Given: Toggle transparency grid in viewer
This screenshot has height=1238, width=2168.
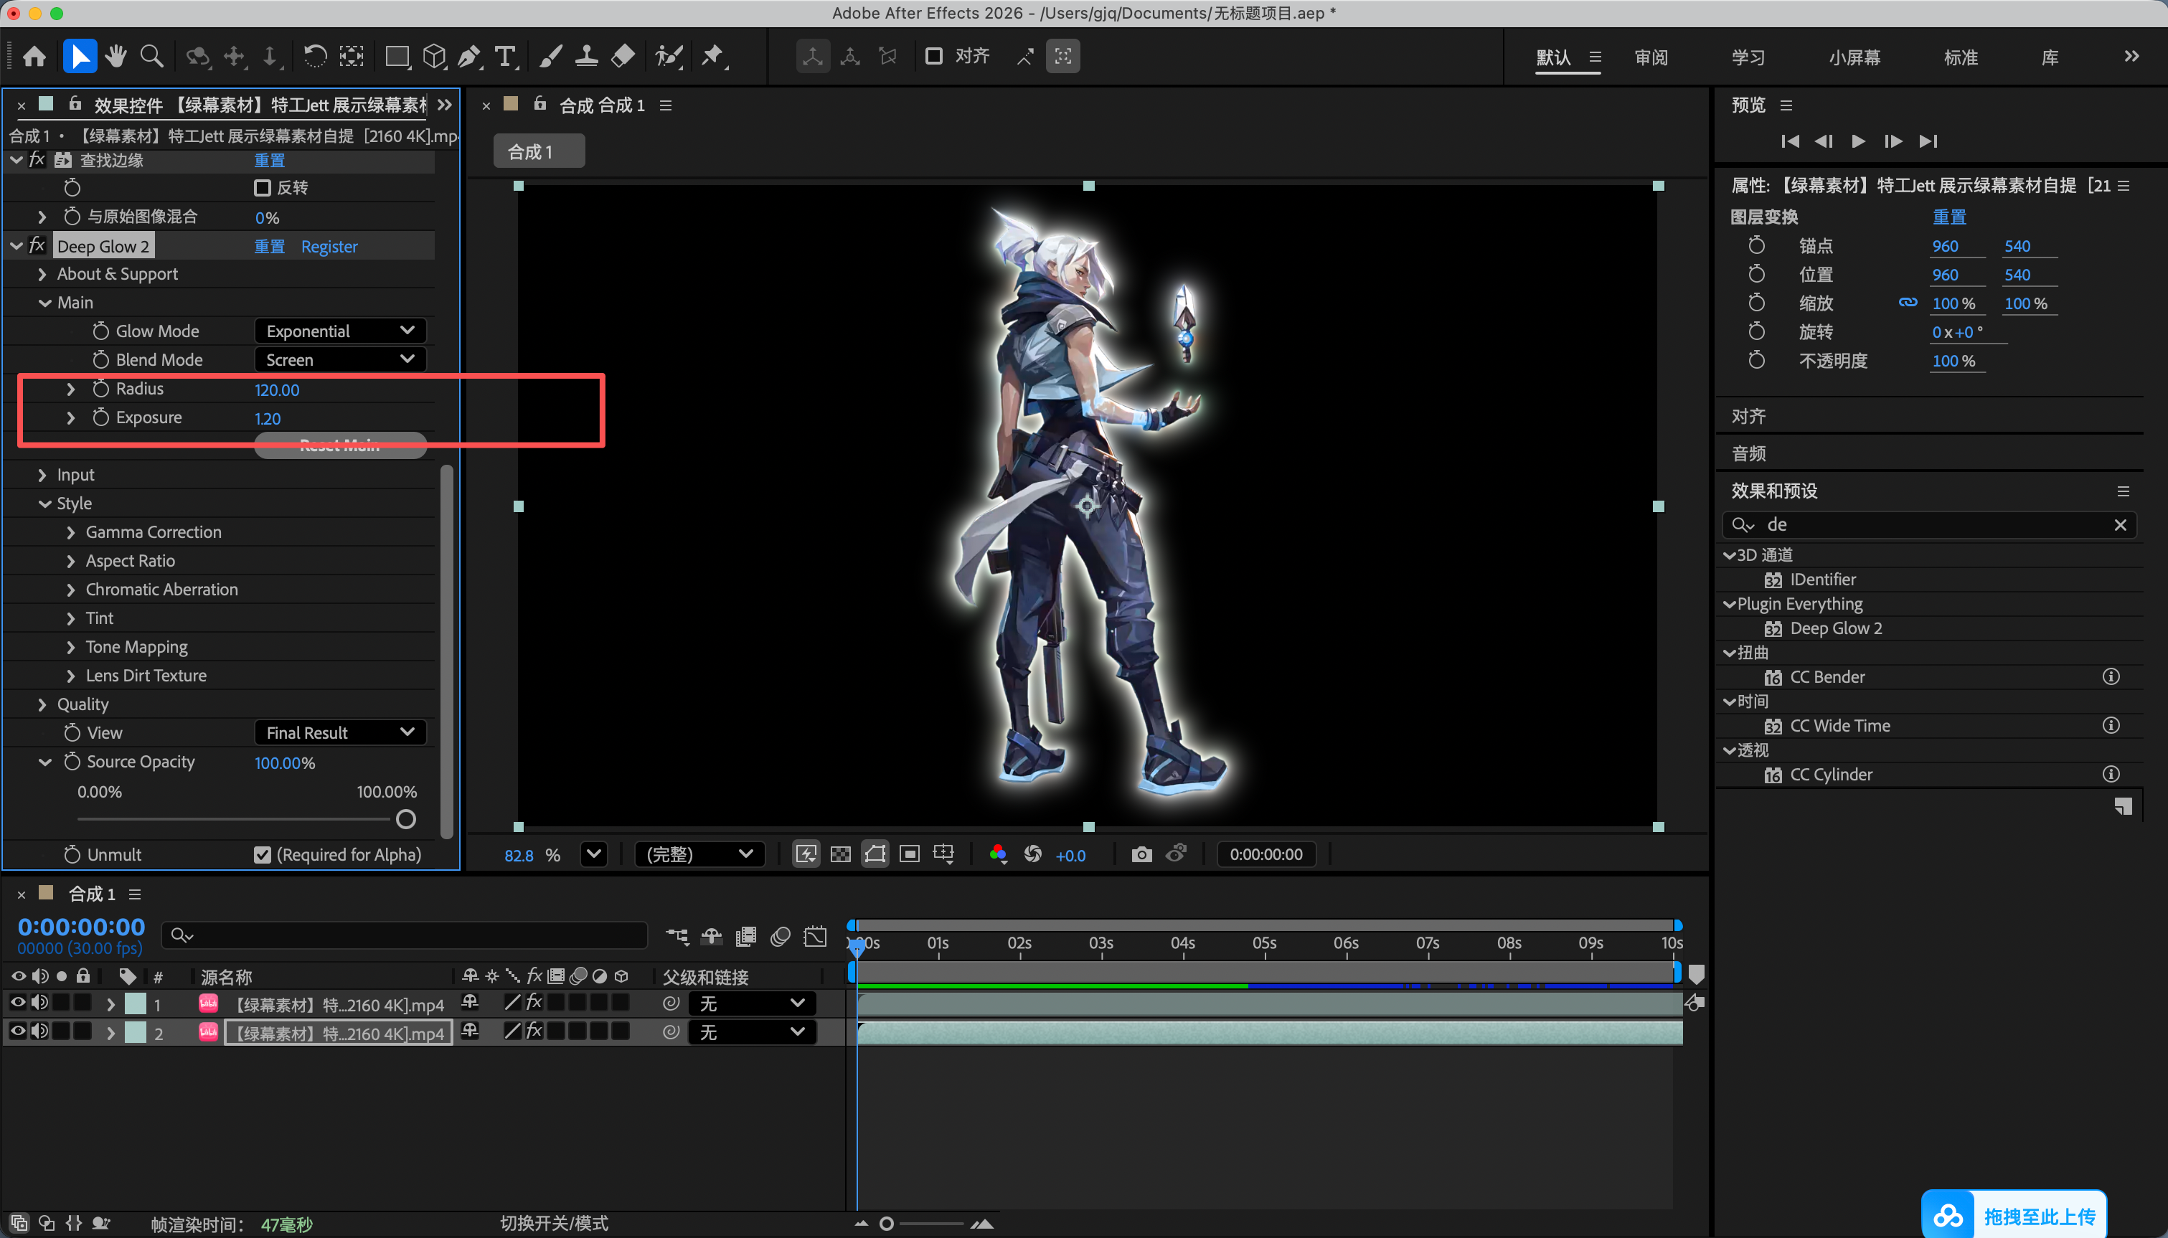Looking at the screenshot, I should click(840, 854).
